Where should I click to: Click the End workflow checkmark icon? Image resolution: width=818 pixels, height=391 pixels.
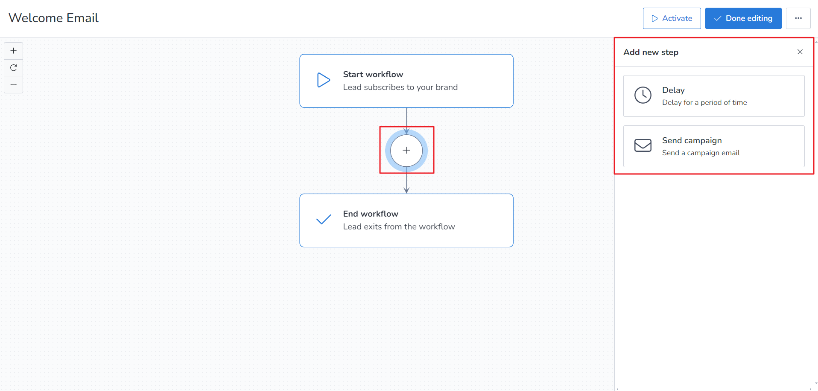point(324,220)
